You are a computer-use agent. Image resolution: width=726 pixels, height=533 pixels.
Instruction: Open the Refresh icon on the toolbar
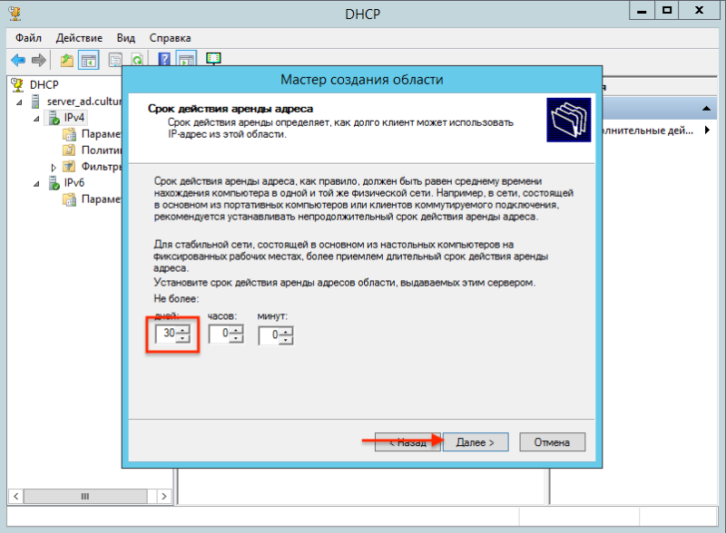(136, 60)
